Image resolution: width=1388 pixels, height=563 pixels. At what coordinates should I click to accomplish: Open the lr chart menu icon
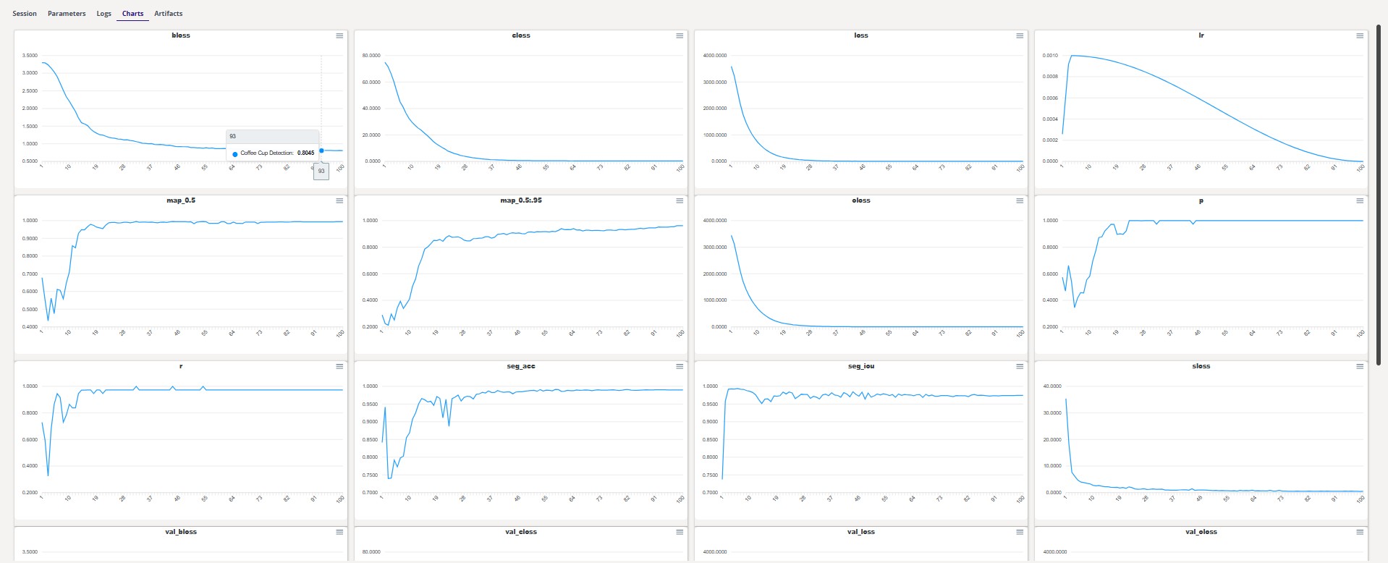point(1360,35)
